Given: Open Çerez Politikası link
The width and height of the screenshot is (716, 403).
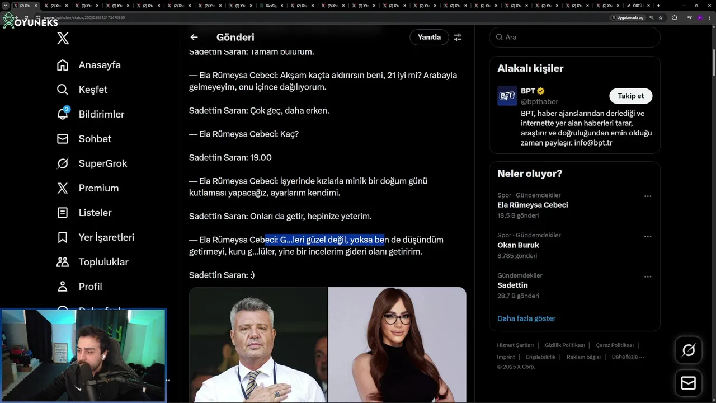Looking at the screenshot, I should click(615, 345).
